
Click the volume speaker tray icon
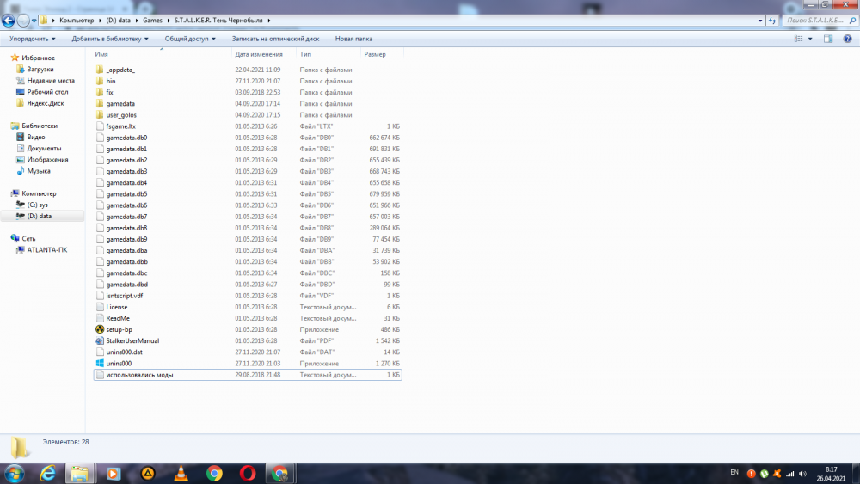click(x=803, y=474)
